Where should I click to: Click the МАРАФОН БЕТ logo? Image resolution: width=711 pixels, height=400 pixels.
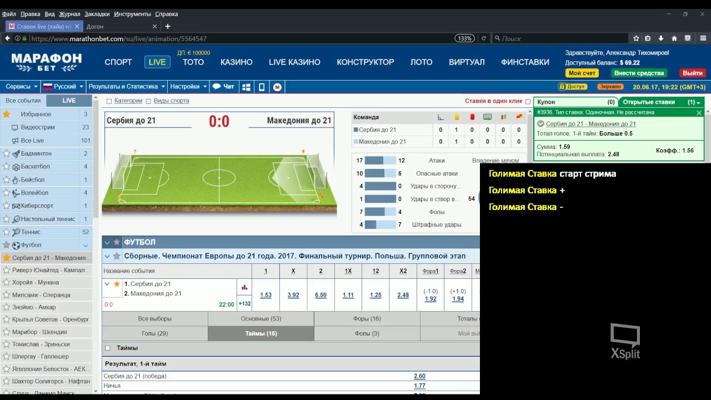47,62
